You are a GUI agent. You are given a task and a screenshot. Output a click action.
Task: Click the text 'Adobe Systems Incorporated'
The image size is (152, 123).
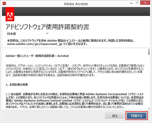pos(106,94)
